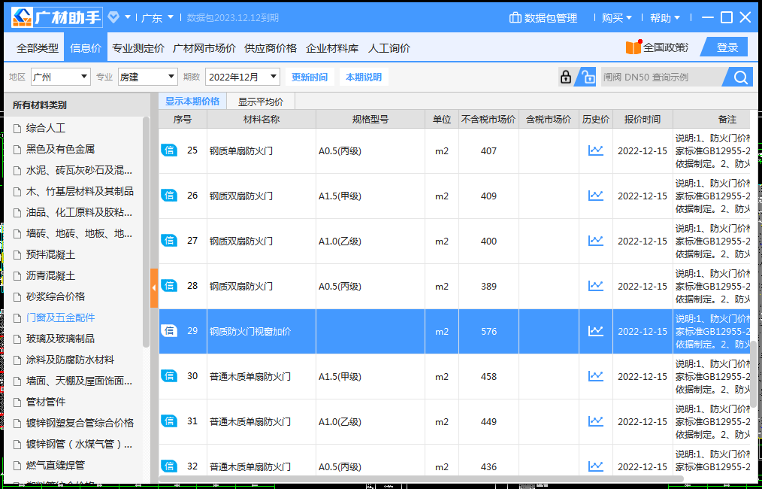This screenshot has height=489, width=762.
Task: Switch to the 全部类型 tab
Action: [38, 48]
